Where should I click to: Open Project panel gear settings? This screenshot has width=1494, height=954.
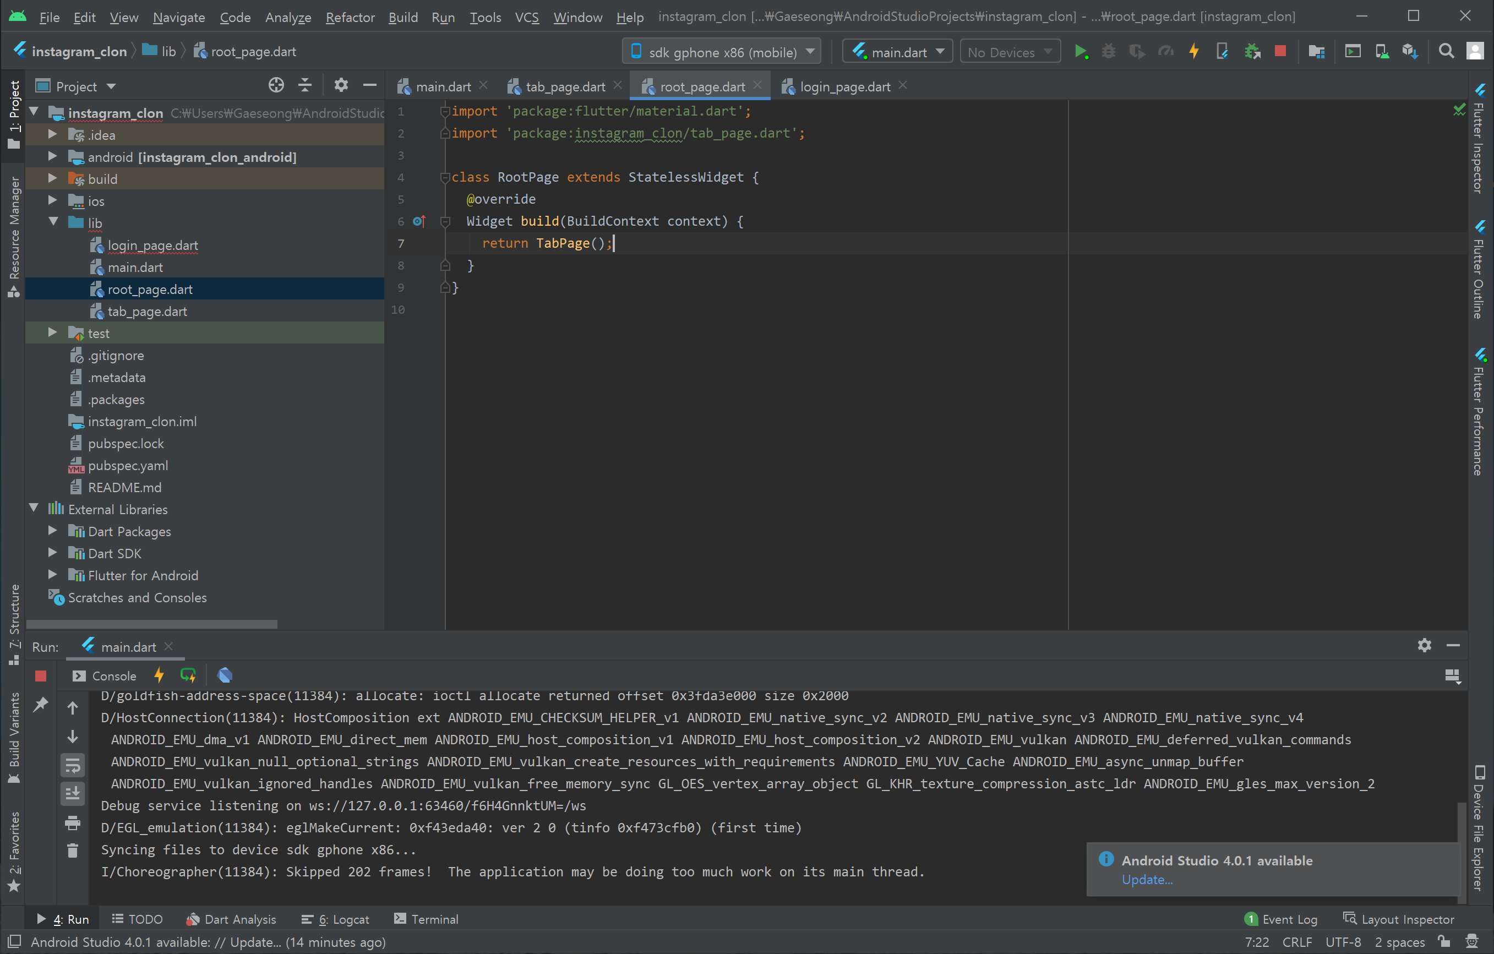click(x=341, y=85)
